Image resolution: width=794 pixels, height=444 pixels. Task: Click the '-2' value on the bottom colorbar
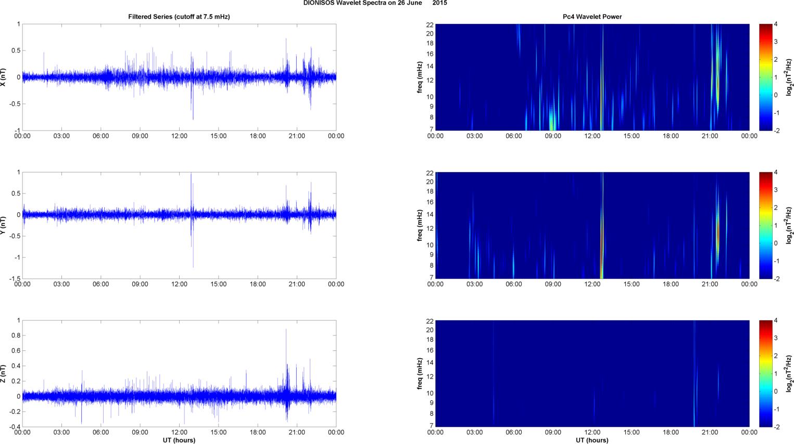coord(776,427)
